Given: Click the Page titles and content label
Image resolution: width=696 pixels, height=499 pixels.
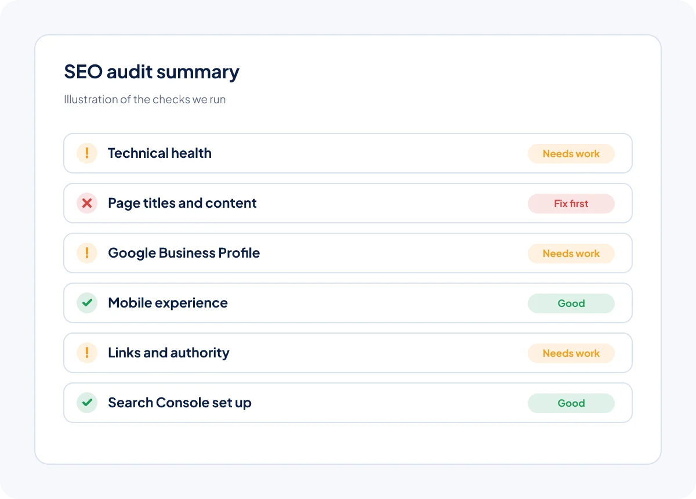Looking at the screenshot, I should click(x=182, y=203).
